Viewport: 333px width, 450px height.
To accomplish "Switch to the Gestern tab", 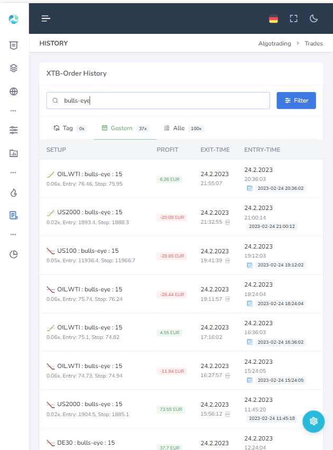I will click(x=125, y=128).
